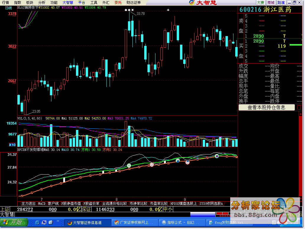Viewport: 305px width, 229px height.
Task: Switch to F股净值市值 indicator tab
Action: click(71, 204)
